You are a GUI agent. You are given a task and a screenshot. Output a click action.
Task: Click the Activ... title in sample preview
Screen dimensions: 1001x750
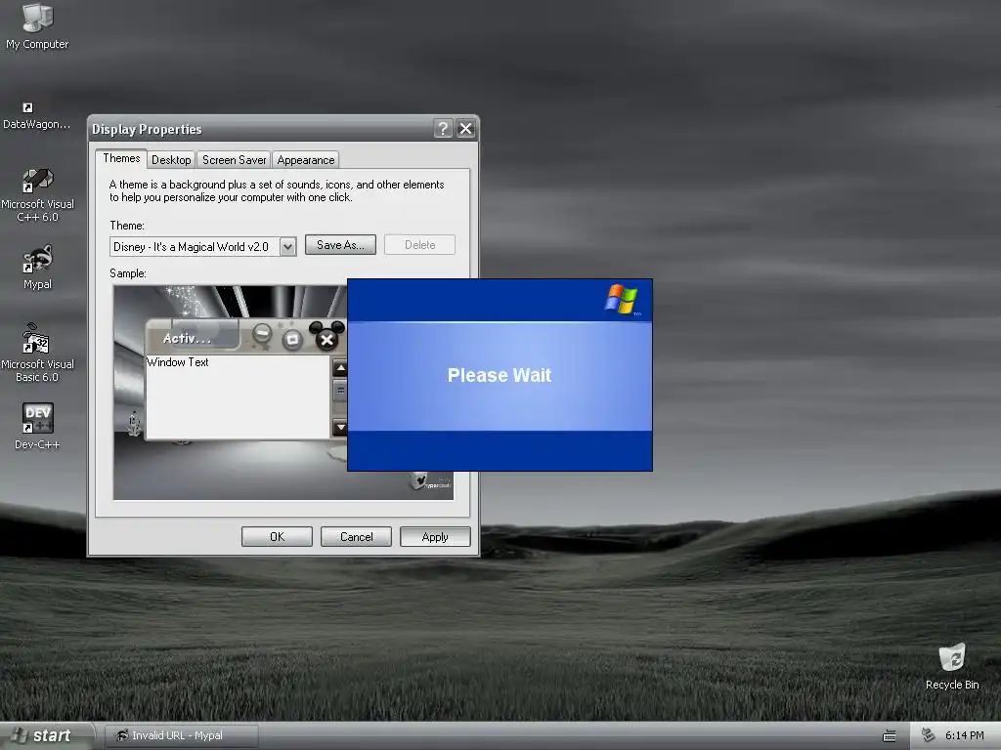187,339
